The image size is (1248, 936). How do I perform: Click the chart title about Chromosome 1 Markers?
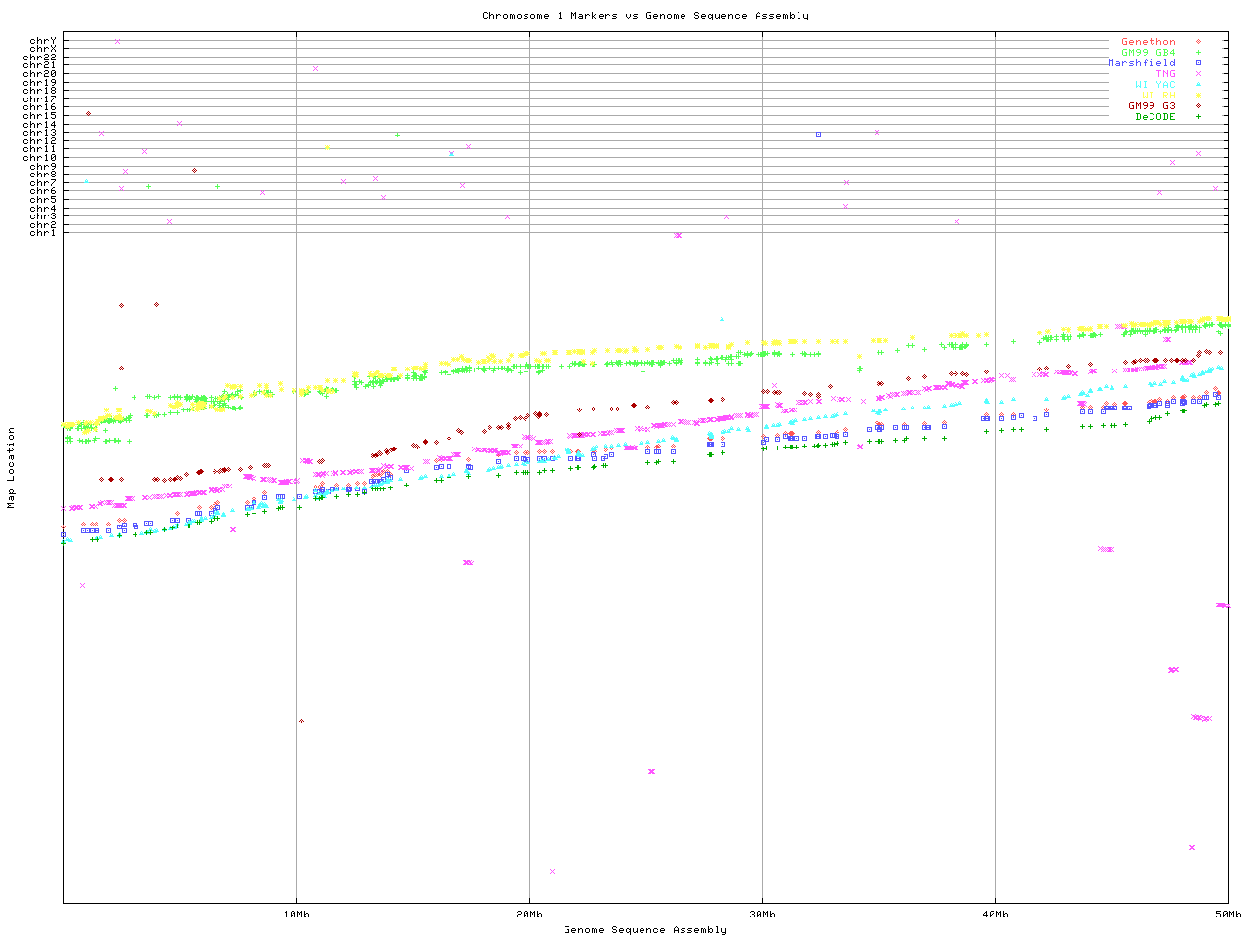coord(644,16)
